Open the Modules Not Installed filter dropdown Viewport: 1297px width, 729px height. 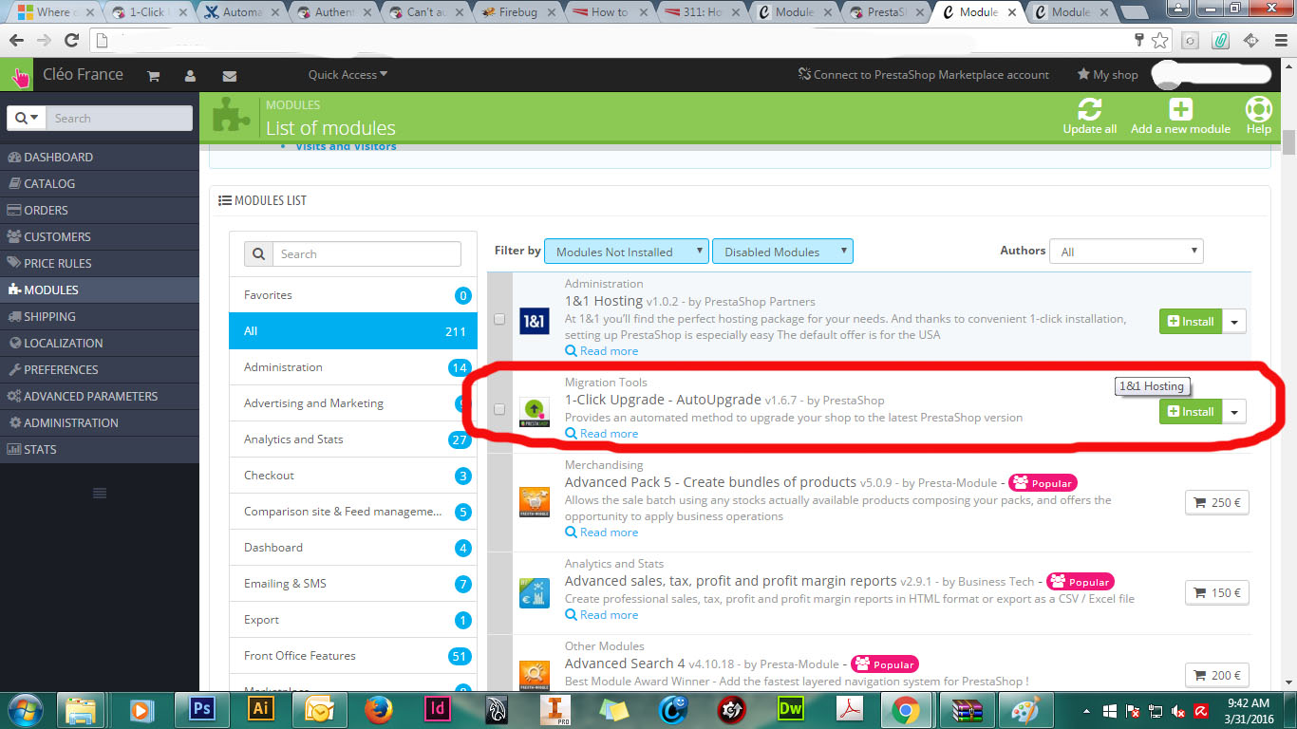[627, 252]
